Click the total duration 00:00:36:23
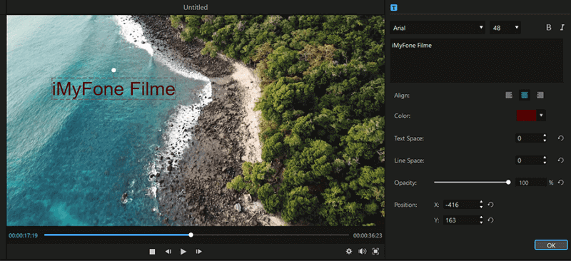Screen dimensions: 571x261 pos(368,235)
